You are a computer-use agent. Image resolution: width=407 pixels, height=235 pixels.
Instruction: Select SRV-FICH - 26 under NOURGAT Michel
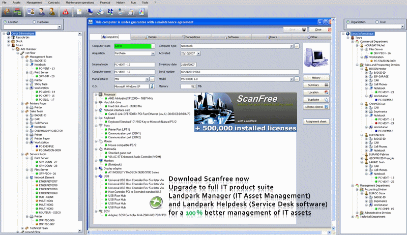click(x=382, y=53)
